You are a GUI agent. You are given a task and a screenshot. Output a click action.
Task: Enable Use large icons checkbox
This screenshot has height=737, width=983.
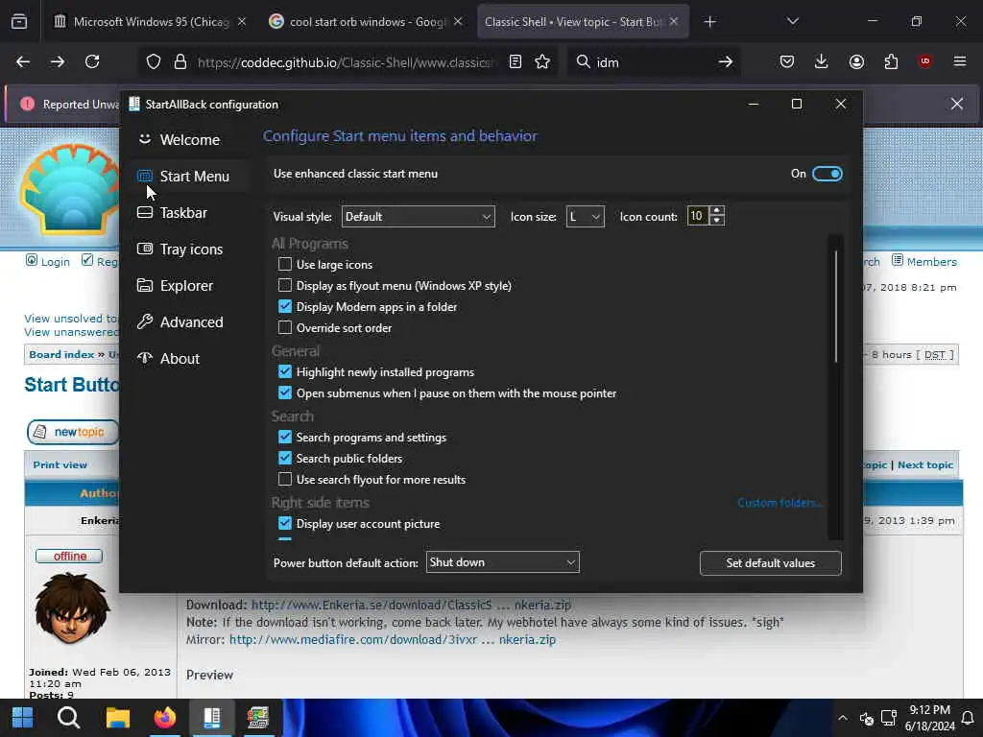coord(284,264)
